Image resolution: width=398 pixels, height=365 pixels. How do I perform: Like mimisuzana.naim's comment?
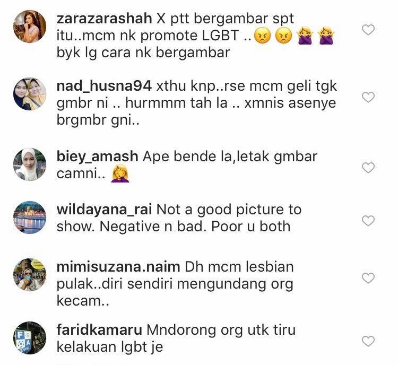pos(368,278)
